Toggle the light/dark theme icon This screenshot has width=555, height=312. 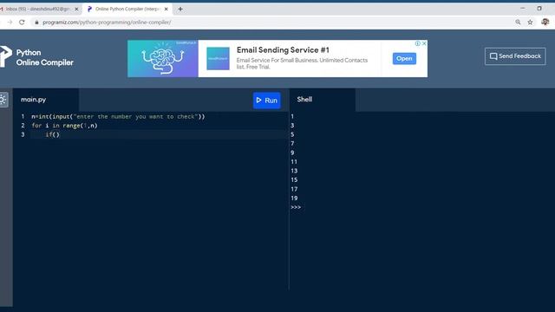pos(3,100)
